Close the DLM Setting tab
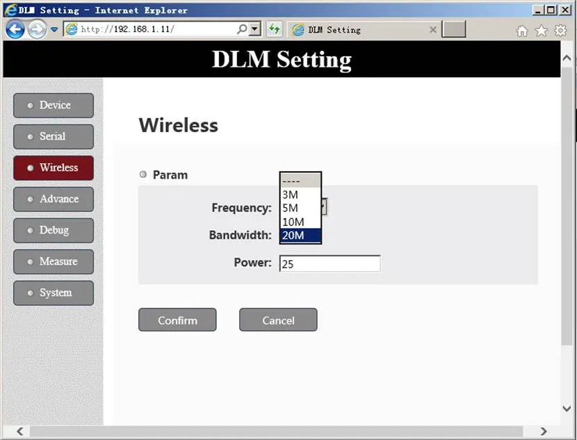Screen dimensions: 577x440 [x=433, y=30]
